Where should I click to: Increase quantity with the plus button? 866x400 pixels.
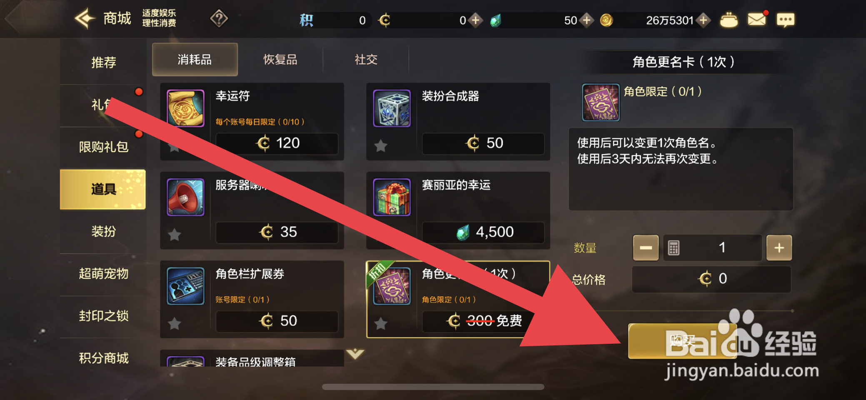(779, 248)
